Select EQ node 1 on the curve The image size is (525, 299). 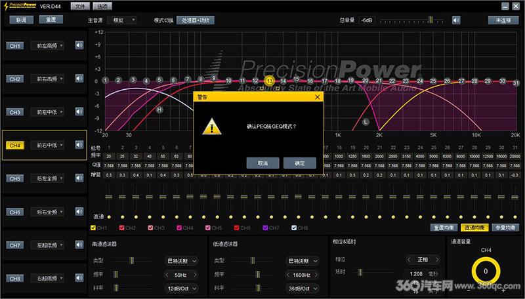105,80
